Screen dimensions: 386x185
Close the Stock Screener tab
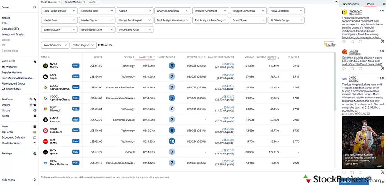tap(59, 2)
